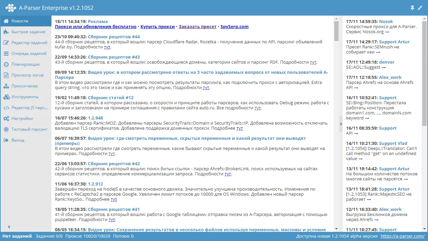Click the code icon for Редактор JS парсеров

tap(6, 108)
